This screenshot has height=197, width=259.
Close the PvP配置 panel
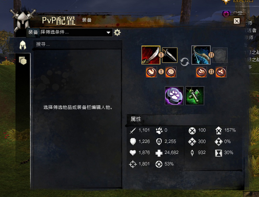point(237,21)
